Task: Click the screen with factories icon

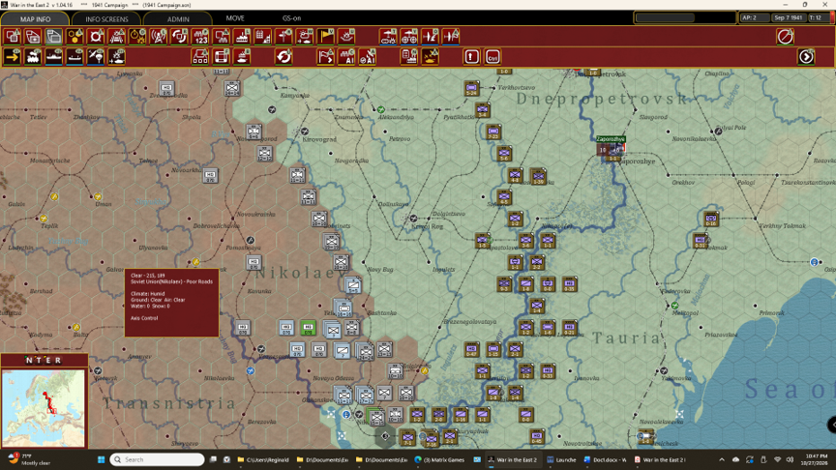Action: [222, 37]
